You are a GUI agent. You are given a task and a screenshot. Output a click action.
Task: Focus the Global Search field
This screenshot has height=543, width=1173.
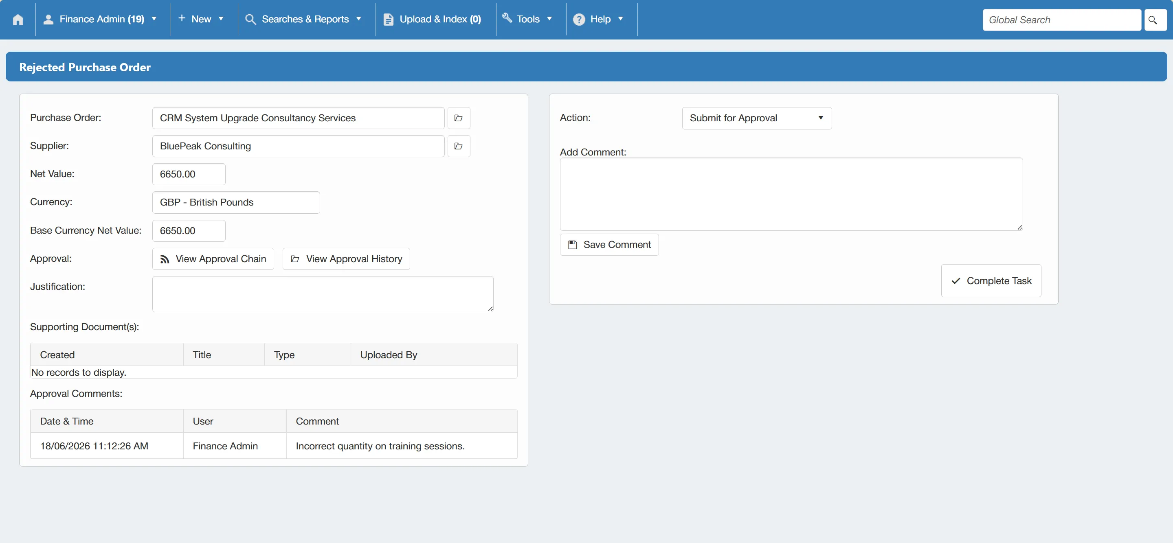pos(1061,20)
